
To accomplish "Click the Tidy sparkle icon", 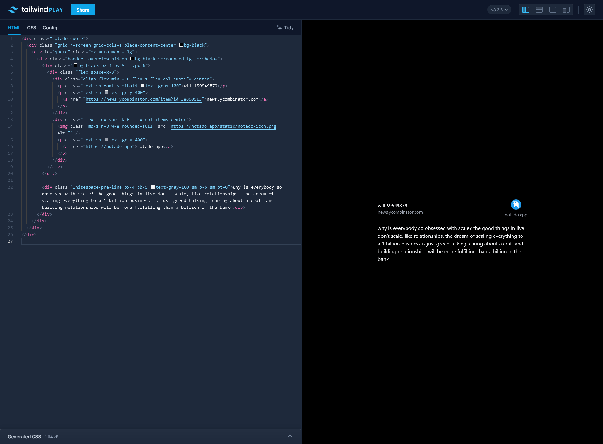I will 279,27.
